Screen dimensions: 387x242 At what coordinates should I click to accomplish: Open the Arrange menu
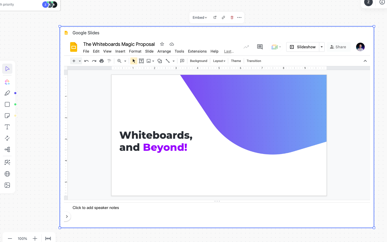point(164,51)
